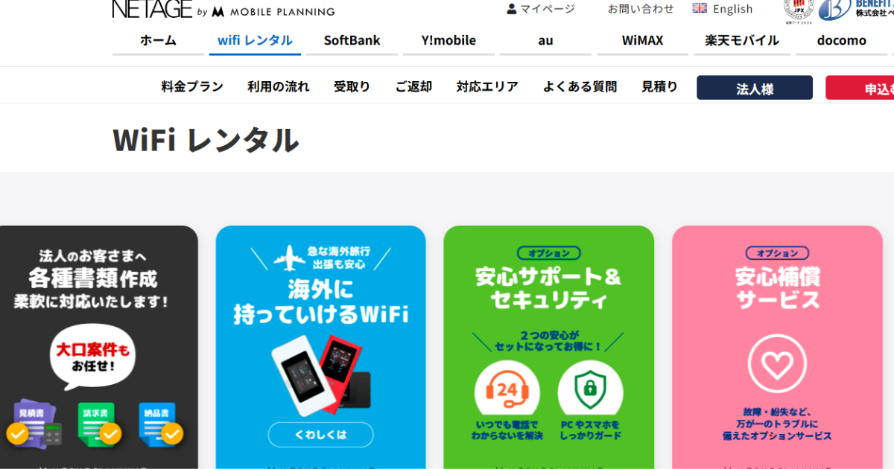The image size is (894, 469).
Task: Open the corporate documents dark banner card
Action: [x=99, y=347]
